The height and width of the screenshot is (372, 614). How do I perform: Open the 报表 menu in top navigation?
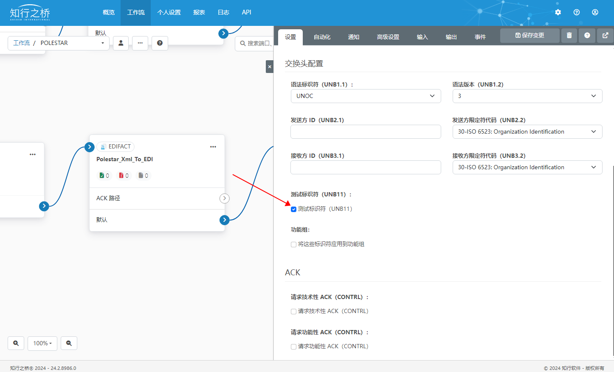[199, 12]
